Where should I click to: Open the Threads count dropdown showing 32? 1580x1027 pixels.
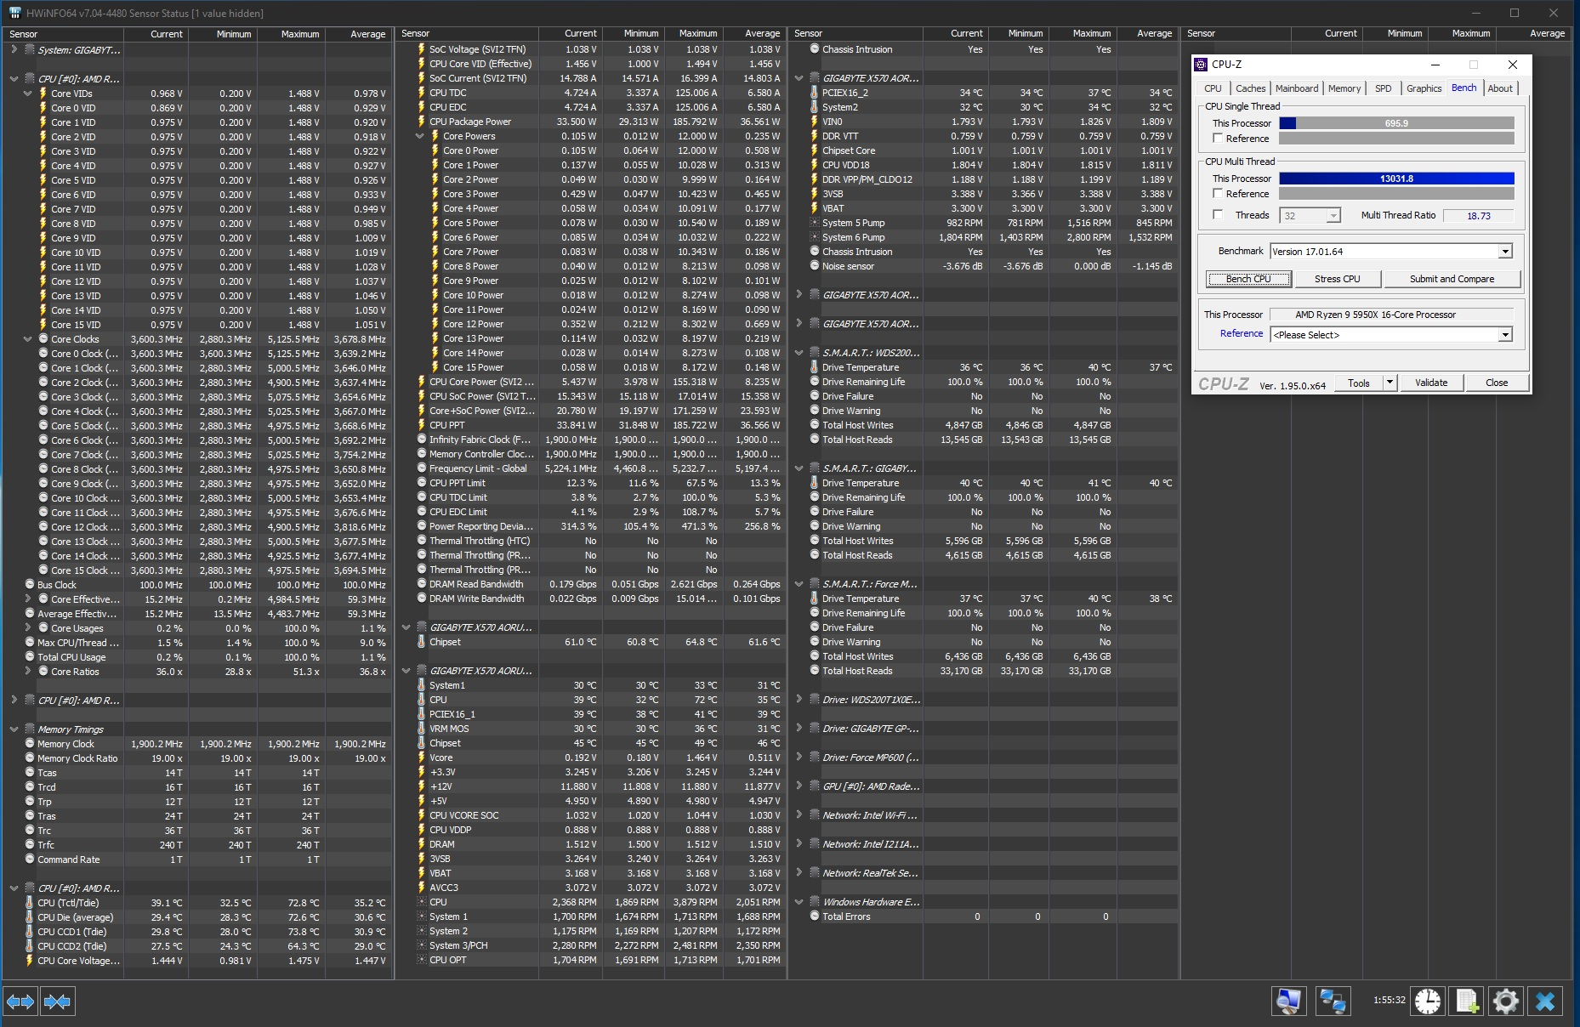tap(1333, 216)
